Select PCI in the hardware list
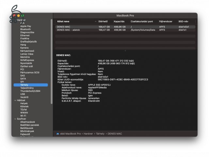This screenshot has height=157, width=209. click(x=22, y=69)
